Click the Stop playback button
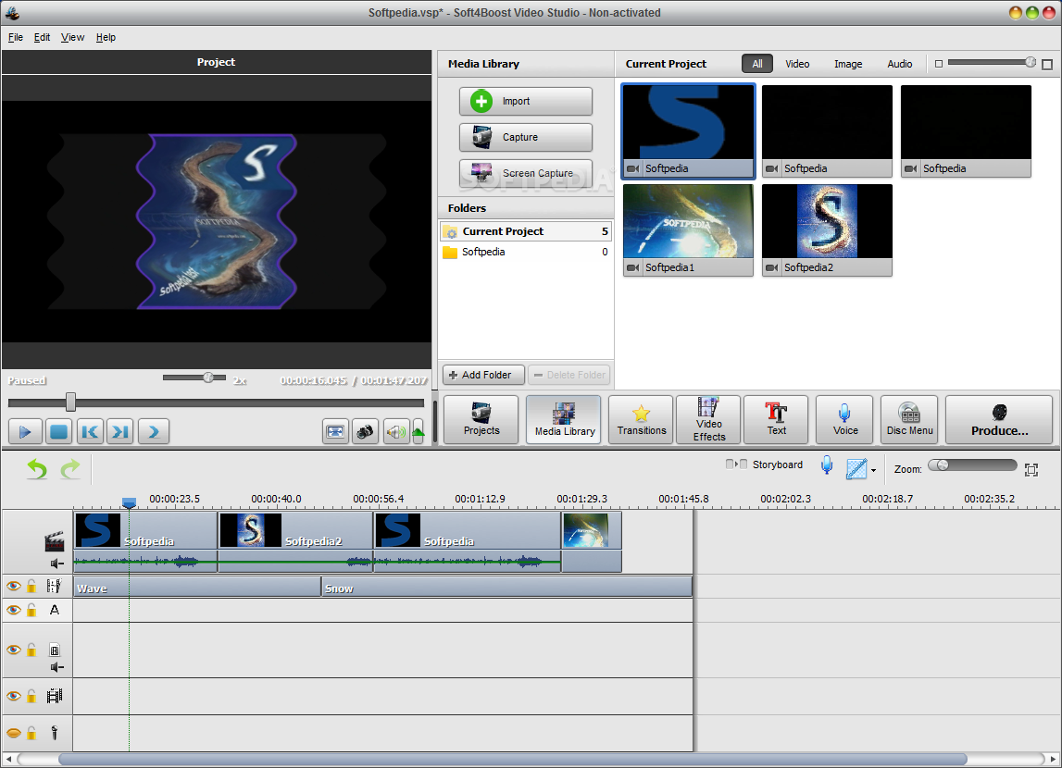1062x768 pixels. 59,432
